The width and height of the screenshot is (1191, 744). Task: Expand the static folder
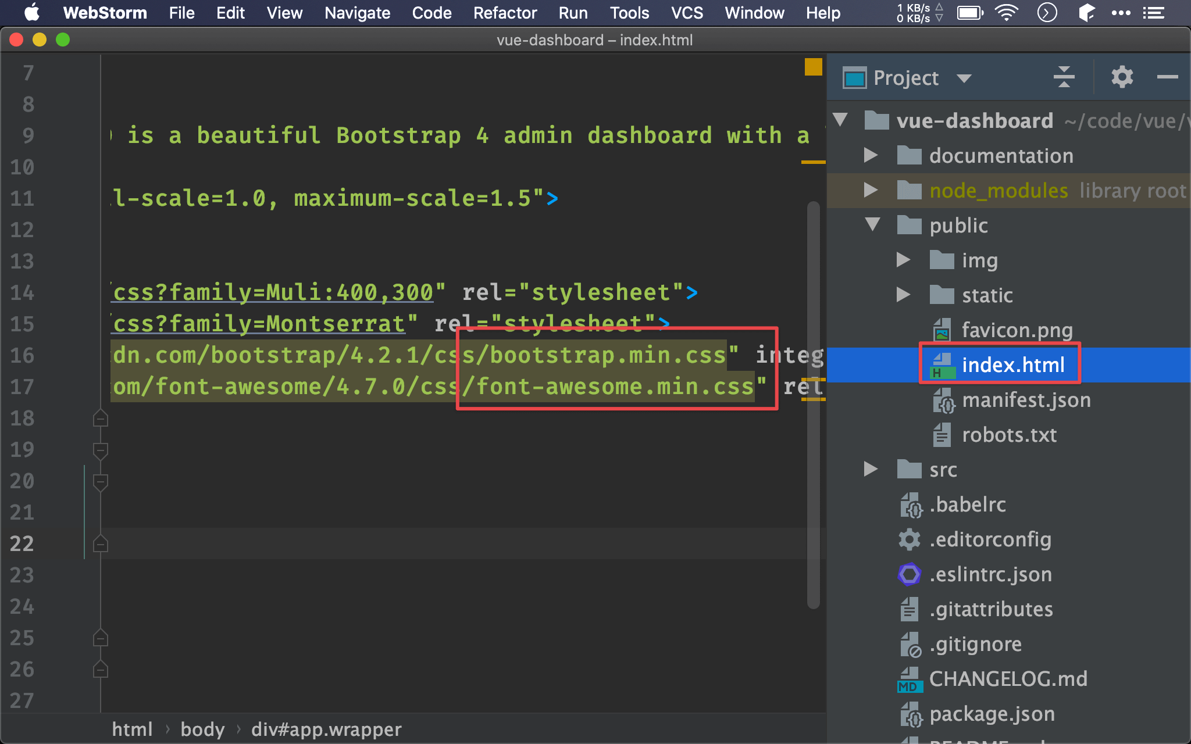pos(903,295)
